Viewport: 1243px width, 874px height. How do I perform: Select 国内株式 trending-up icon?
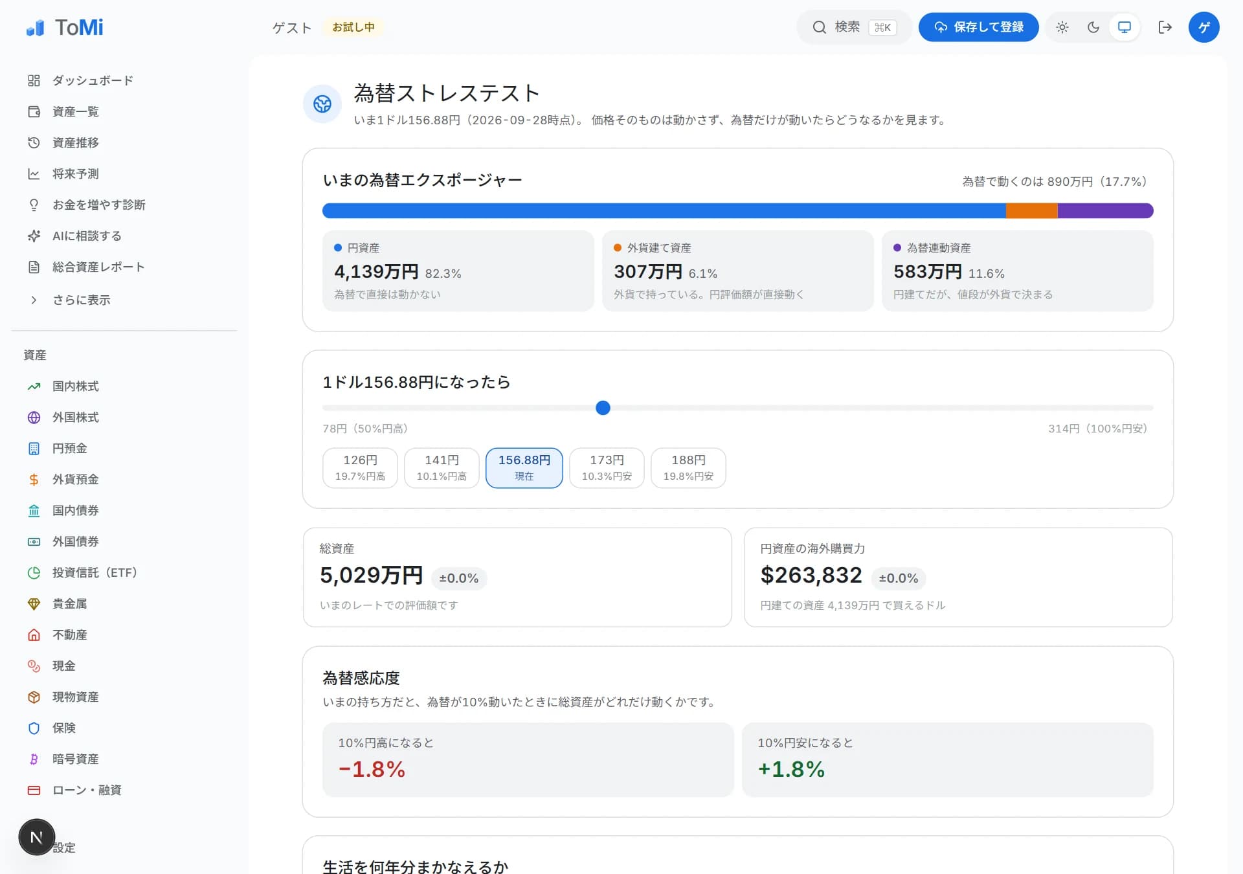pyautogui.click(x=34, y=386)
